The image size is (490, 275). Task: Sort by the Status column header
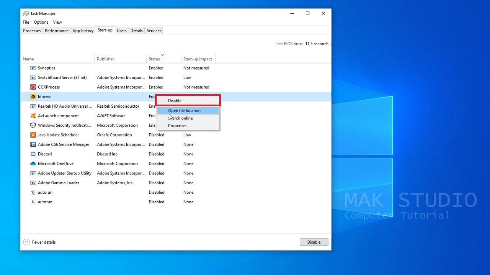[164, 59]
